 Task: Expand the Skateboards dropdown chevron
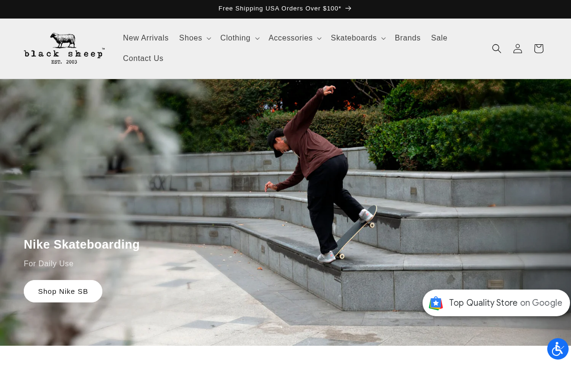(384, 38)
